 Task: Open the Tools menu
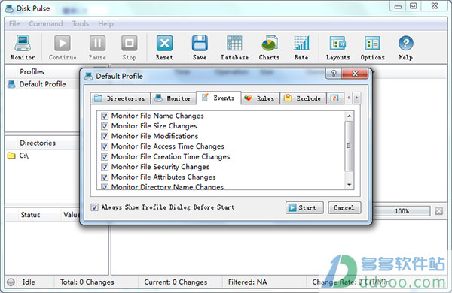[81, 23]
